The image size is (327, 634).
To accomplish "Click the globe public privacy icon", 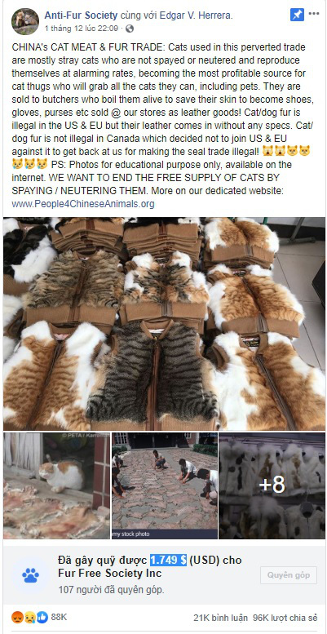I will pos(130,29).
